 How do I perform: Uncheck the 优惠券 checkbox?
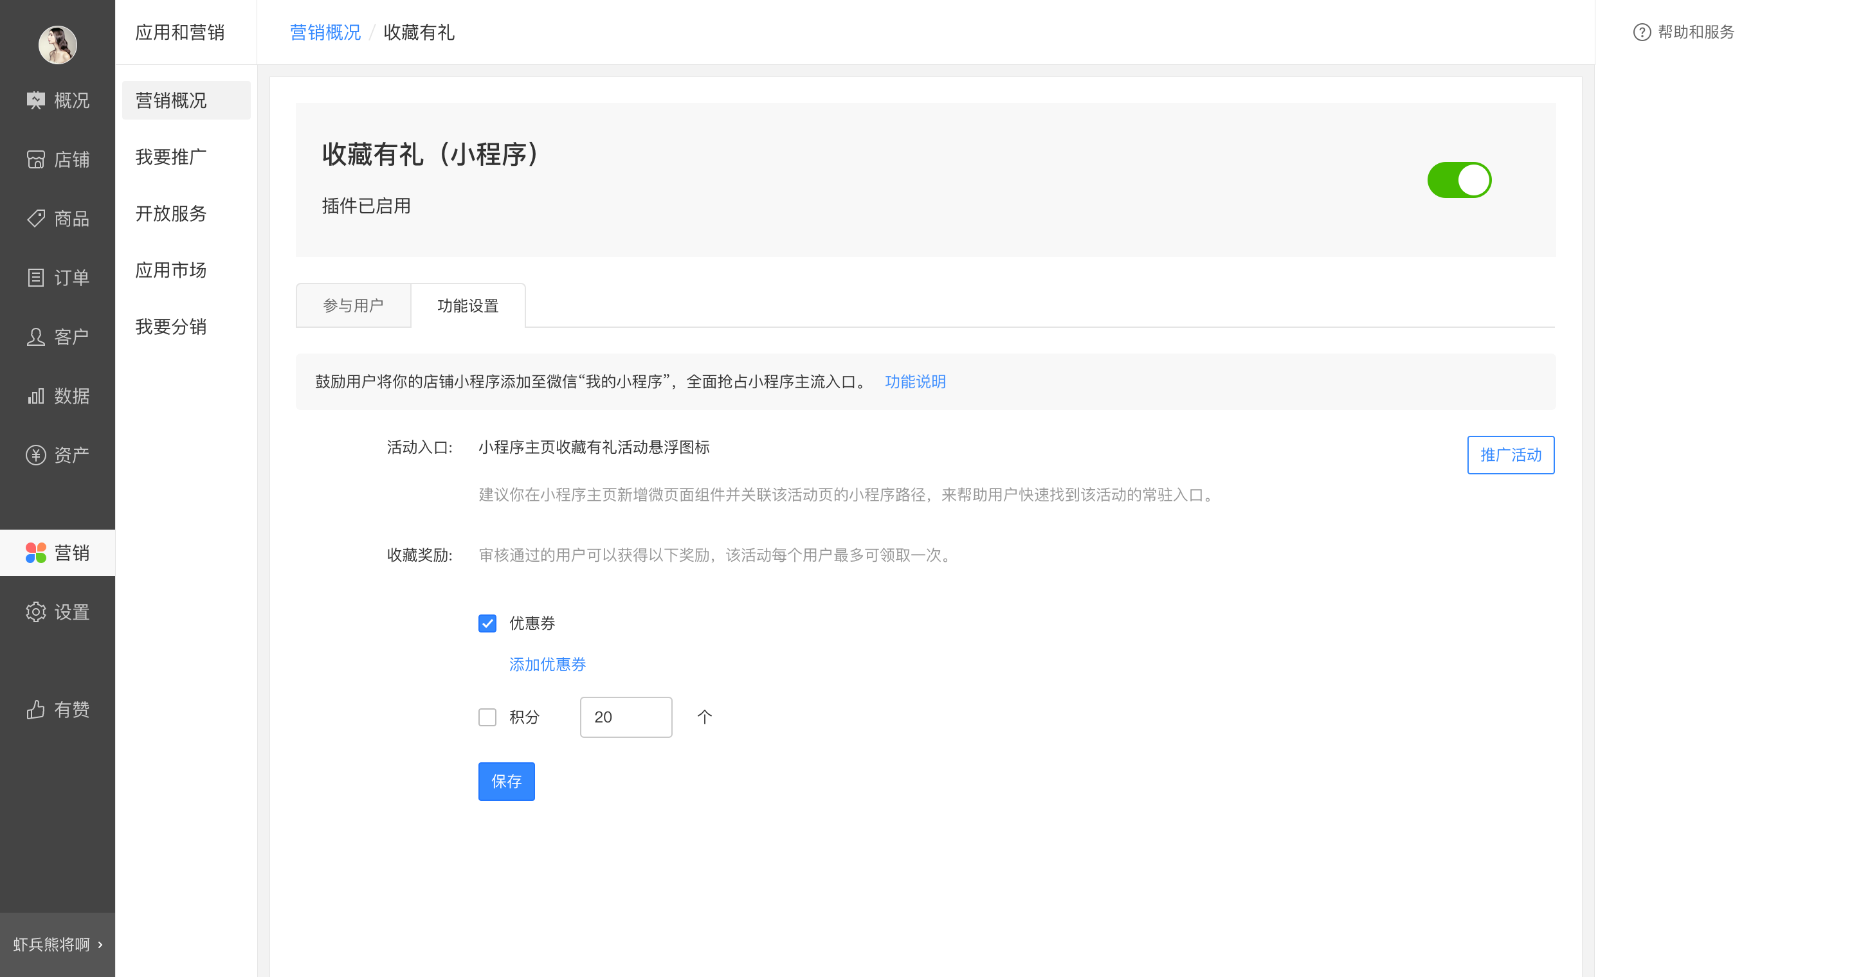point(487,623)
